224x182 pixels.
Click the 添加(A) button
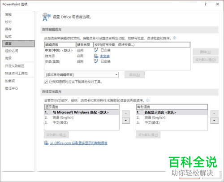tap(134, 75)
